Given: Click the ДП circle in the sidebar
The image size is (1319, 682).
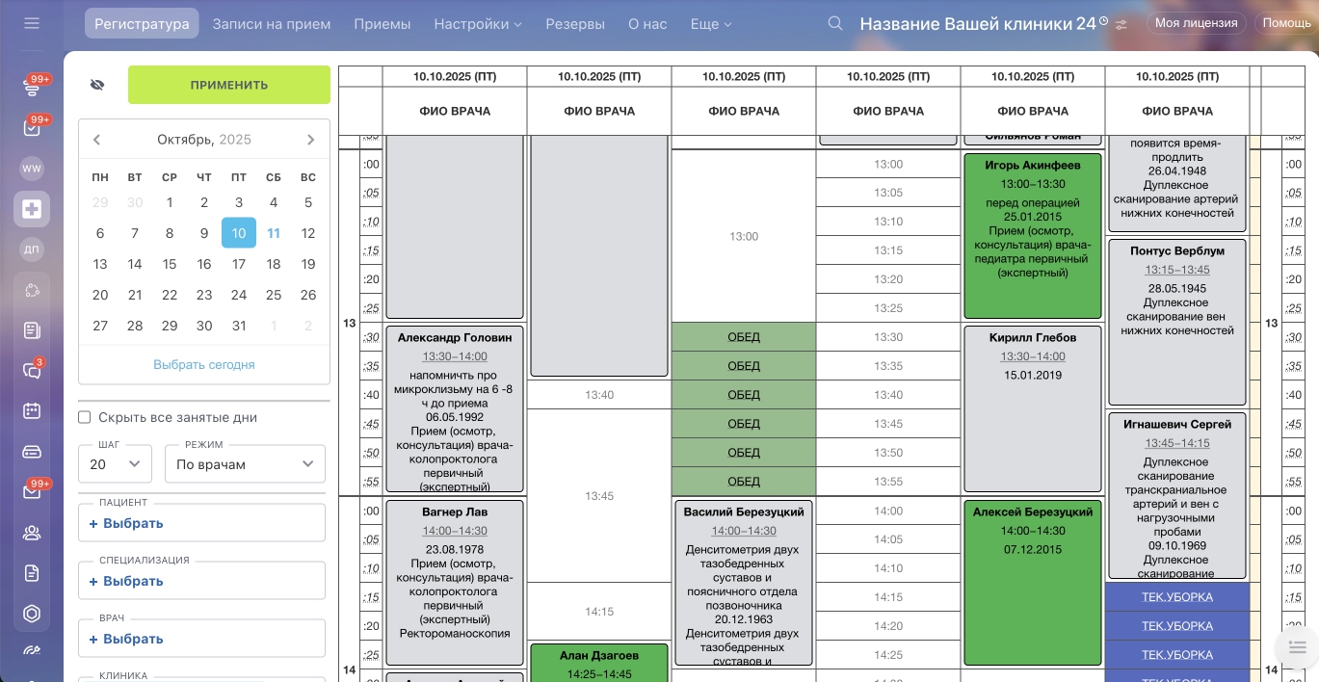Looking at the screenshot, I should [32, 249].
